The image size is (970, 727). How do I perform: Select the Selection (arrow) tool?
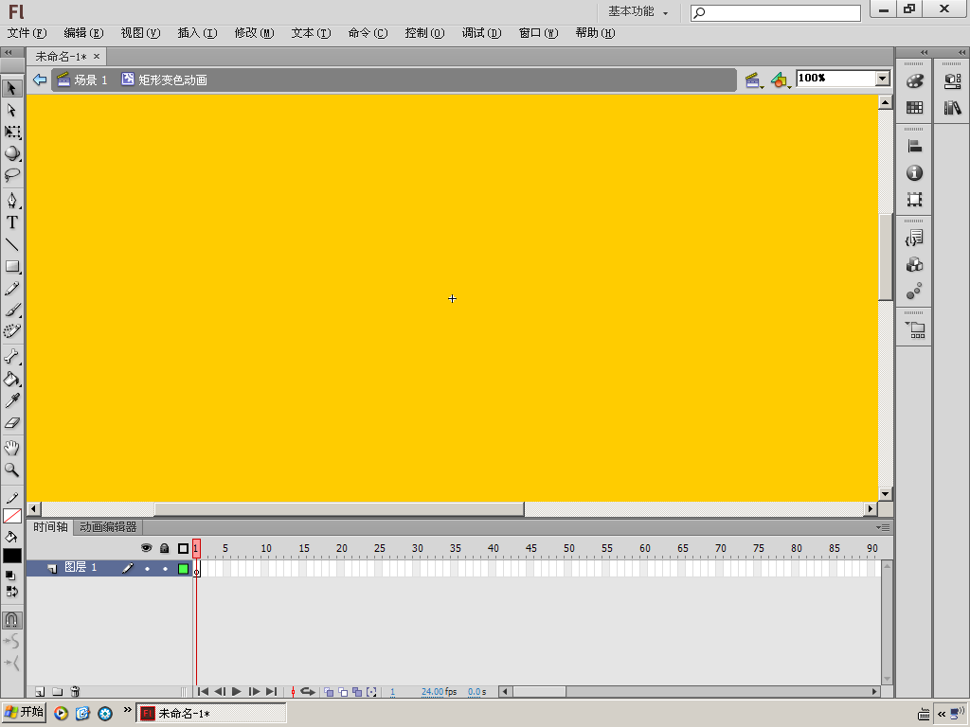11,88
